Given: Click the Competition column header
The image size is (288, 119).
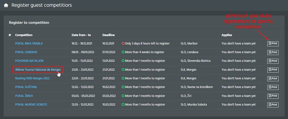Looking at the screenshot, I should (x=24, y=35).
